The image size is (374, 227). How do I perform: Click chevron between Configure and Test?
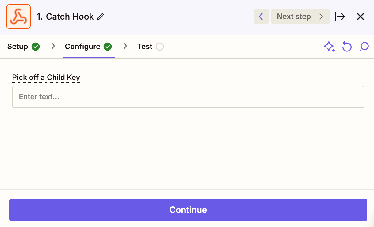point(125,46)
